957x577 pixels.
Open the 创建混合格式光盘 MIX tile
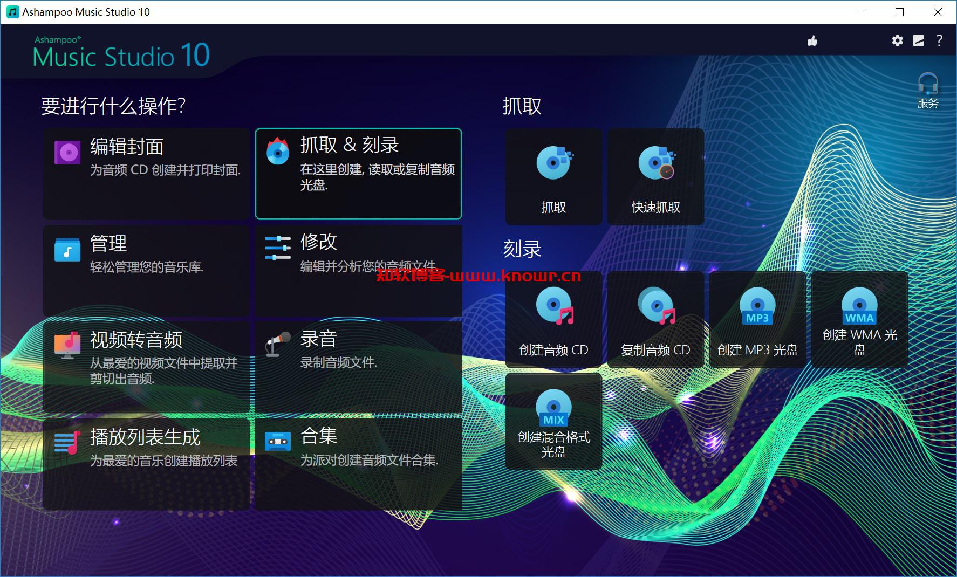tap(553, 421)
